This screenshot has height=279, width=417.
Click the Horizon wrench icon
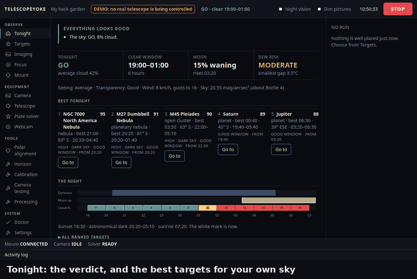pyautogui.click(x=8, y=164)
